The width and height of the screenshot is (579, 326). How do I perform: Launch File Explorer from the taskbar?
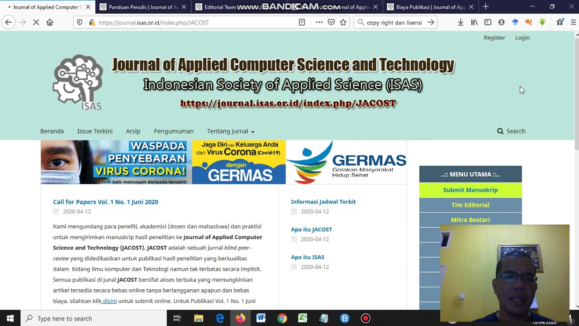tap(198, 318)
